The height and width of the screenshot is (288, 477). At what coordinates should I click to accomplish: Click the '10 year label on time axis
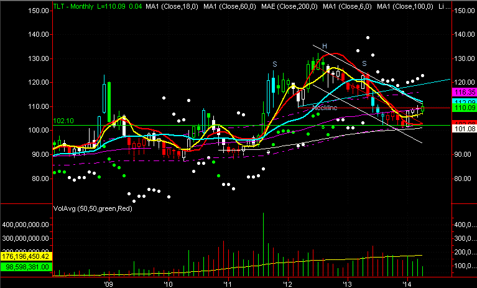[169, 284]
